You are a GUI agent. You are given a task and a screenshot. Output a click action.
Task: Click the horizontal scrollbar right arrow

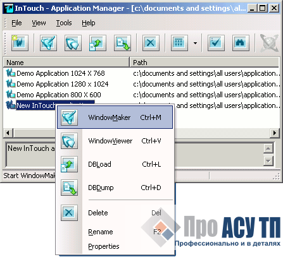coord(275,133)
